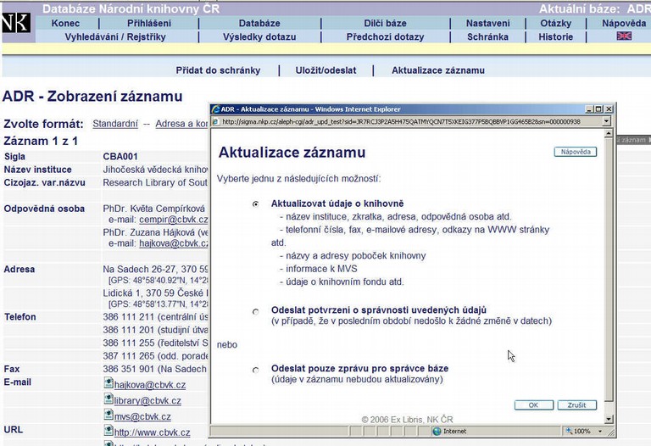Select 'Odeslat pouze zprávu pro správce báze' option
Screen dimensions: 651x446
(256, 370)
